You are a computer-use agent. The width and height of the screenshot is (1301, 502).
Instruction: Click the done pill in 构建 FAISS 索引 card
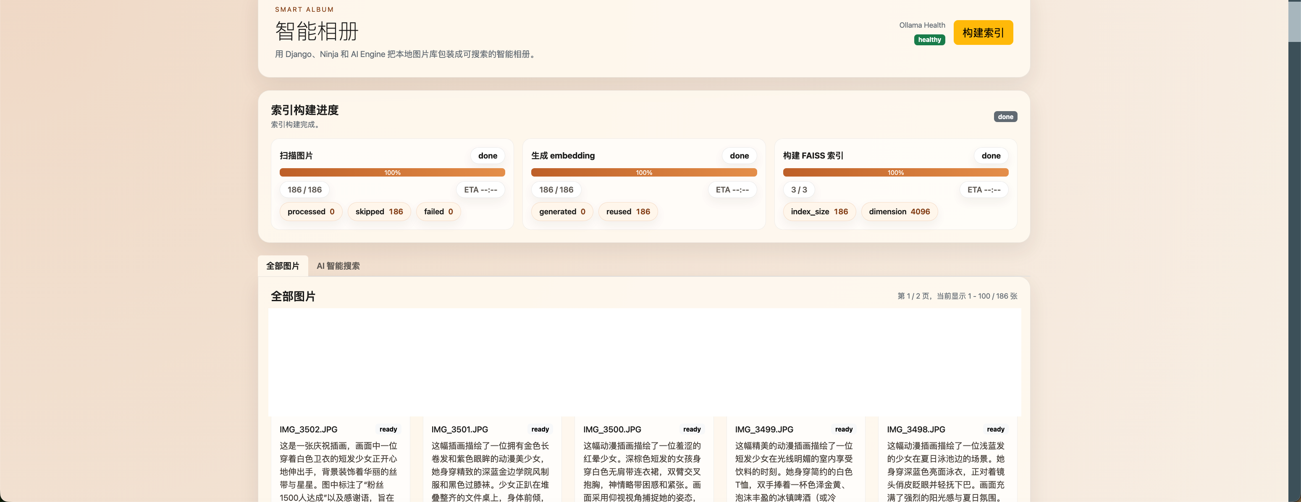coord(990,156)
